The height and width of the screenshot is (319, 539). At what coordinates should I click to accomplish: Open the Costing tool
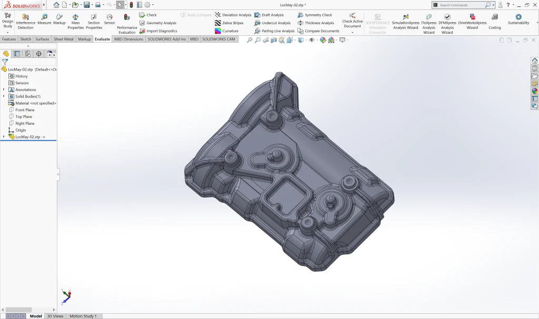(x=495, y=21)
